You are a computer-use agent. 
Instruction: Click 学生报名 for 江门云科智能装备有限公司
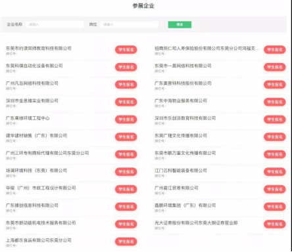[x=275, y=172]
